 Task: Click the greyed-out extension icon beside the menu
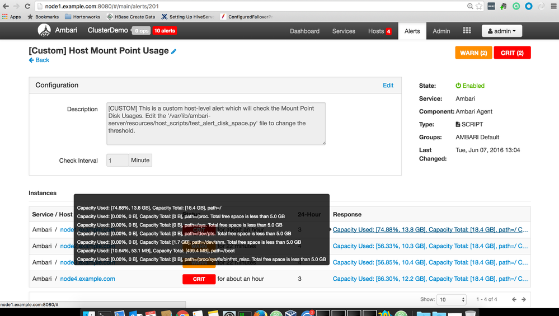click(541, 6)
